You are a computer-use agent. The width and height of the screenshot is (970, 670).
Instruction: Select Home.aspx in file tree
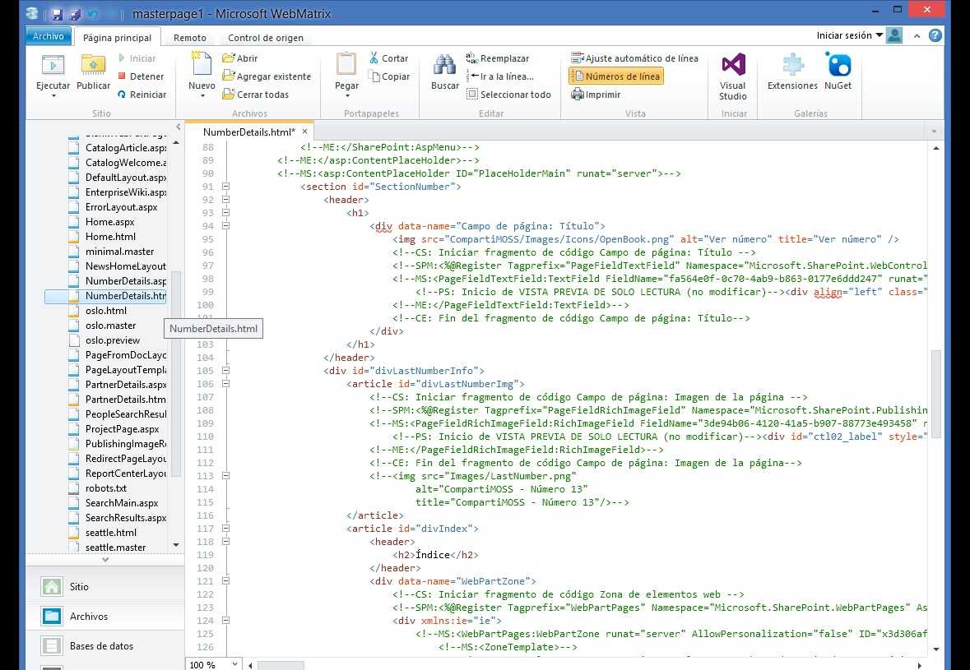pos(109,222)
